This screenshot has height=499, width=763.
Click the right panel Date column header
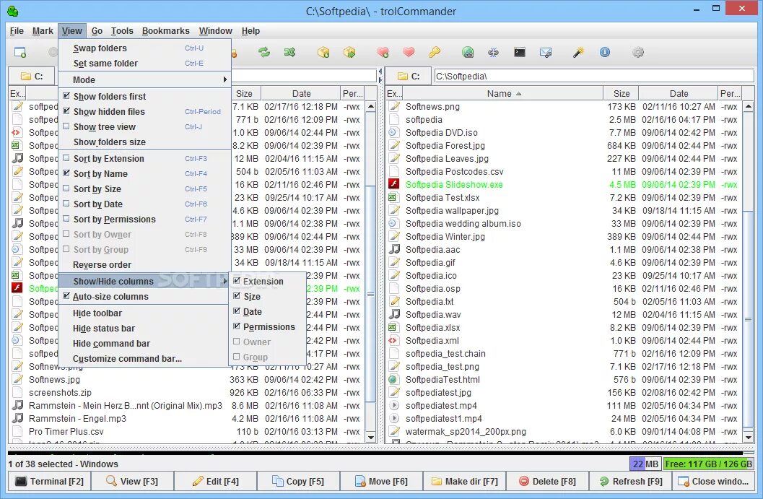679,93
